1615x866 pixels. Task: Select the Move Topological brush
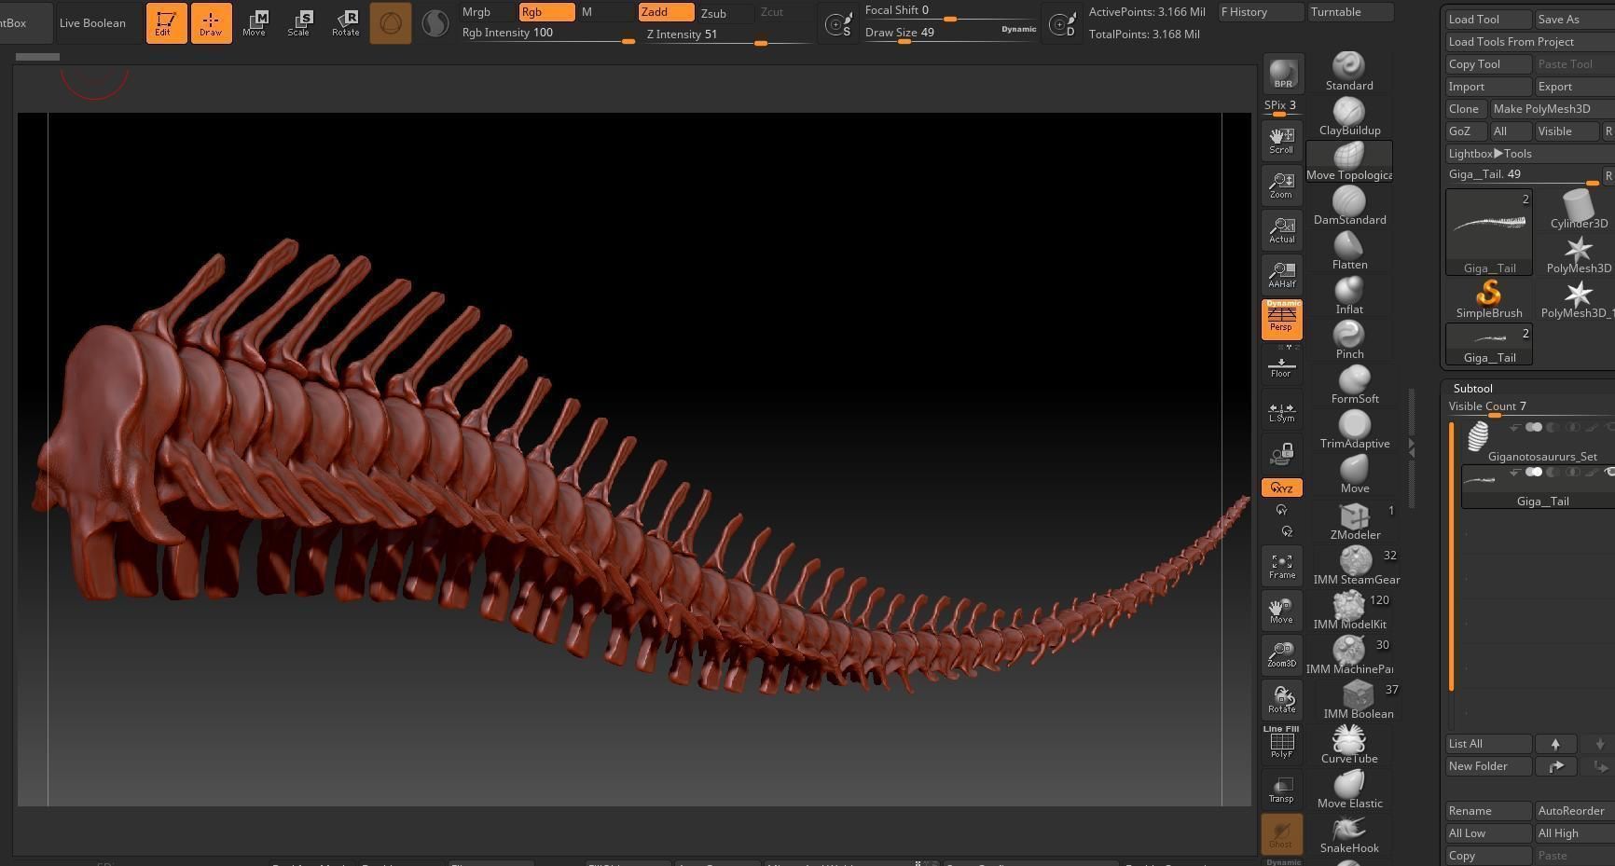click(1349, 161)
